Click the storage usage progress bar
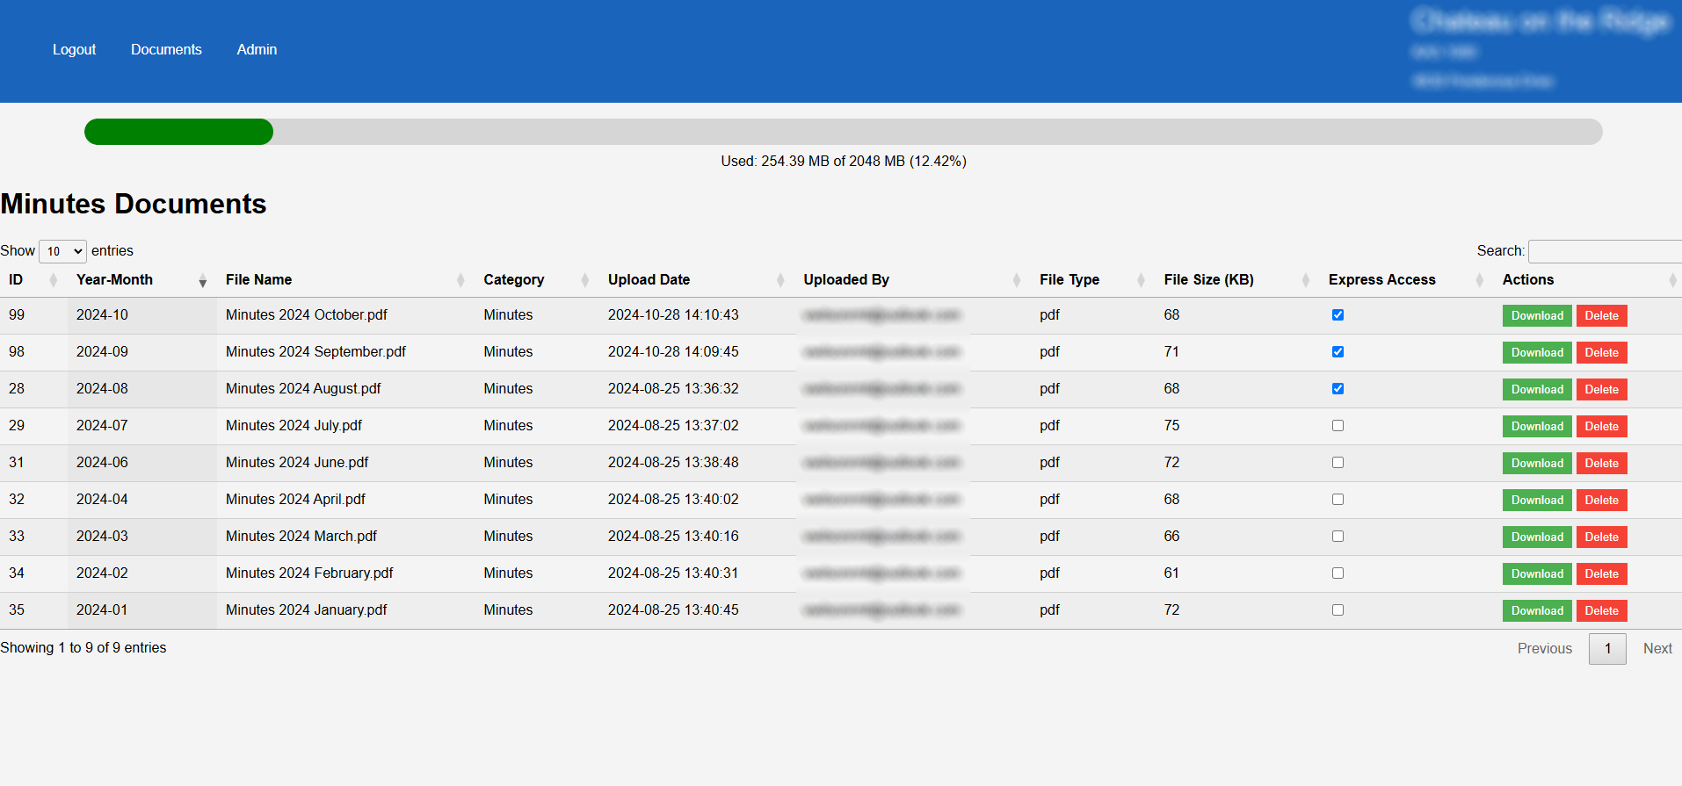 coord(843,132)
